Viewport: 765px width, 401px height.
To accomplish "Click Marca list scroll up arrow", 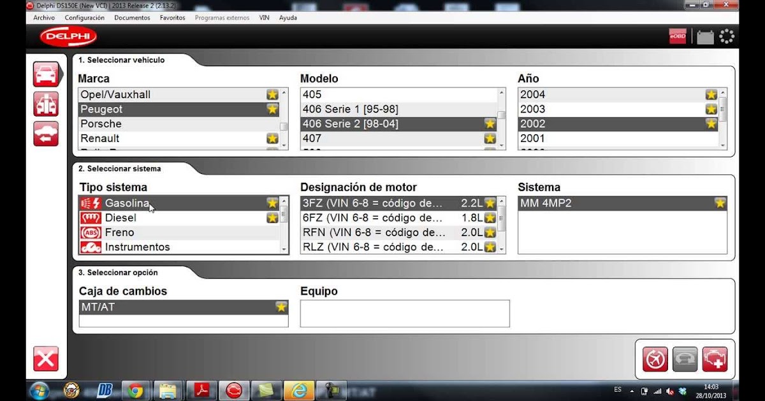I will pos(284,92).
